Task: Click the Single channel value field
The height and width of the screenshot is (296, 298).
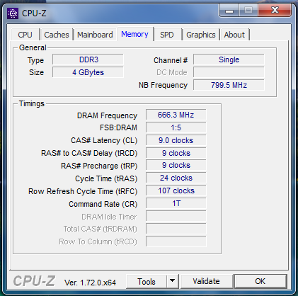Action: pos(229,59)
